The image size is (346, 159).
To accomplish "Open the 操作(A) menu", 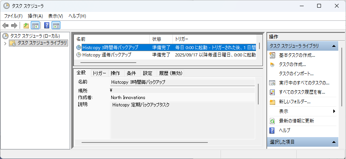I will (35, 16).
